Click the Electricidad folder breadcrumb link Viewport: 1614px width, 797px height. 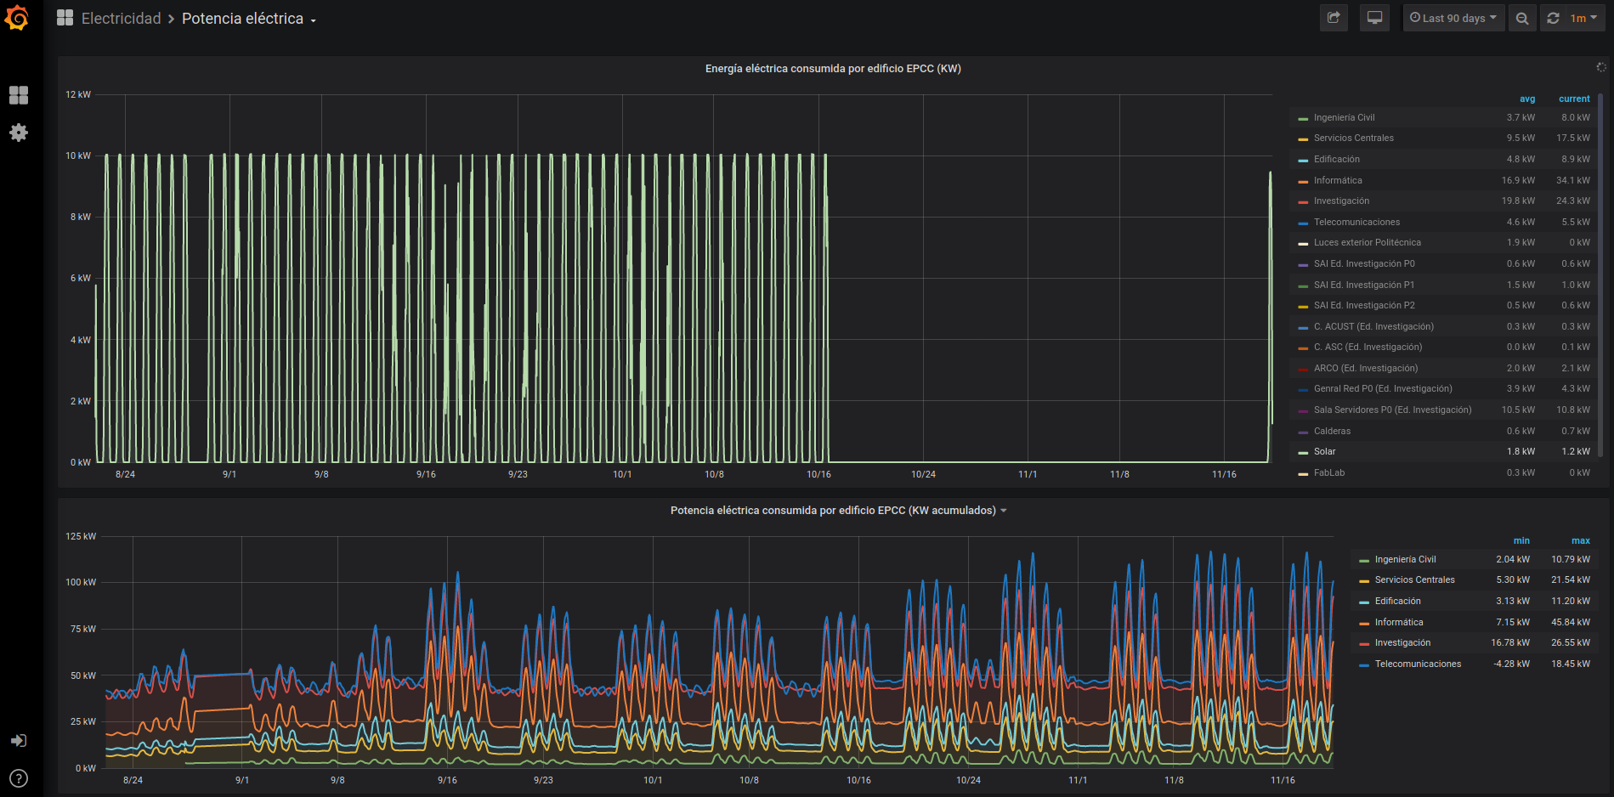coord(121,19)
